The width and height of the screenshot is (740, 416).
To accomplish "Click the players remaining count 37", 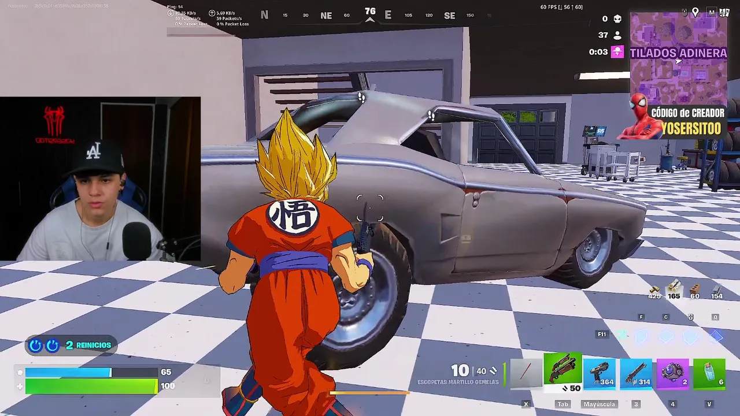I will 603,35.
